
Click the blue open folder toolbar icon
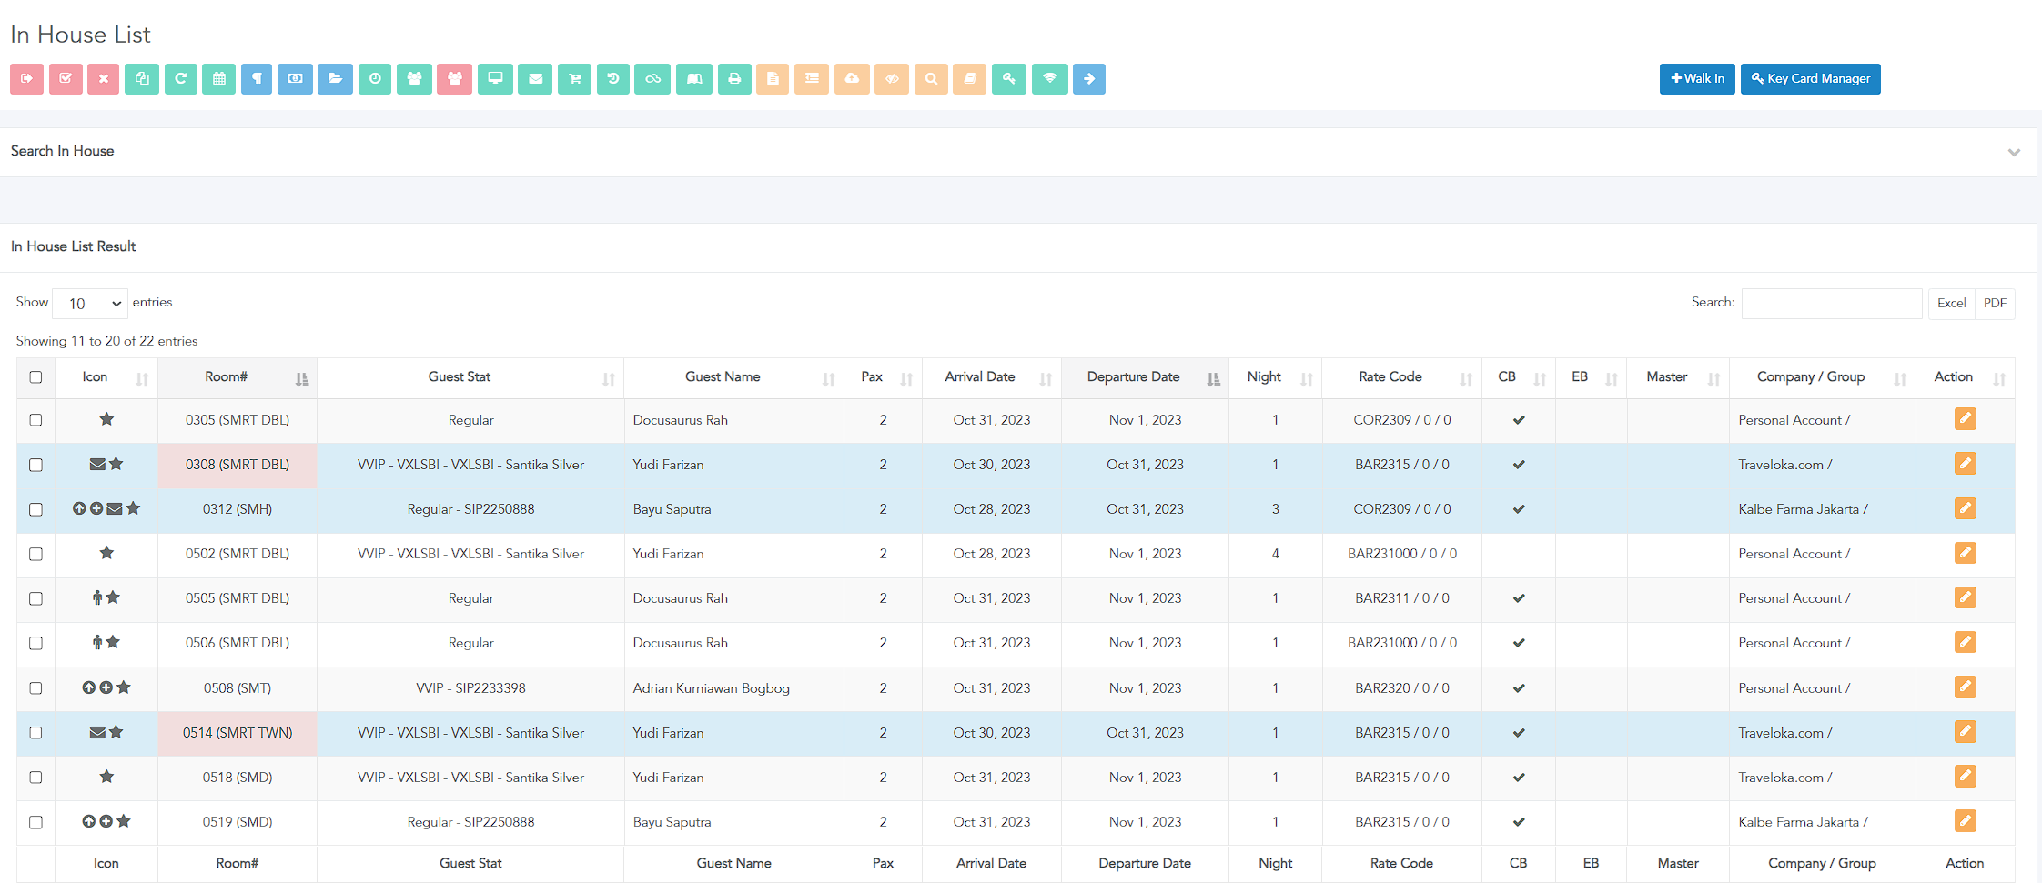[335, 79]
